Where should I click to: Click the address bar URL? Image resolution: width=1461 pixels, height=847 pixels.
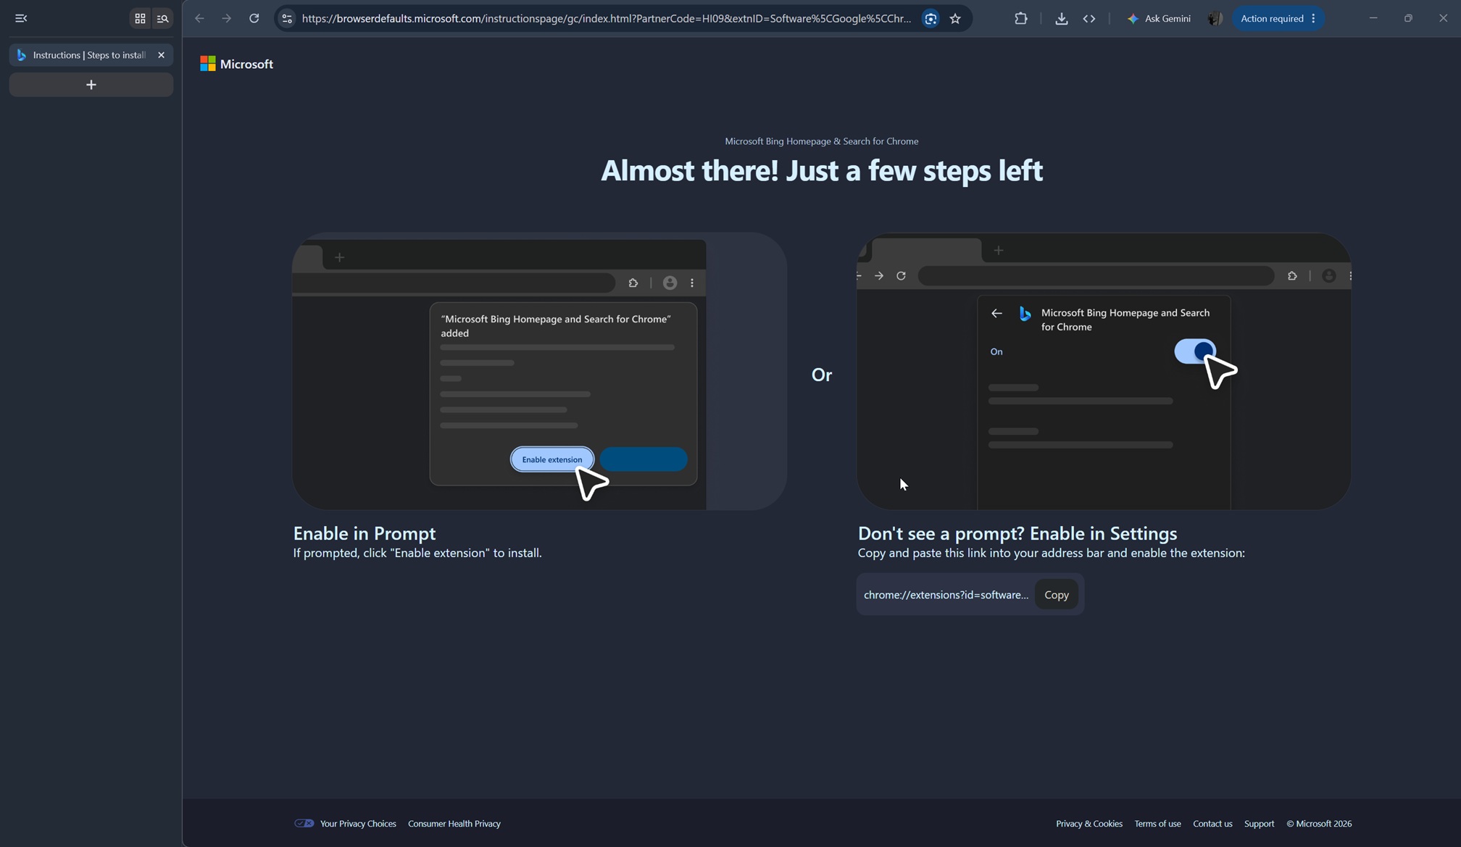click(607, 19)
